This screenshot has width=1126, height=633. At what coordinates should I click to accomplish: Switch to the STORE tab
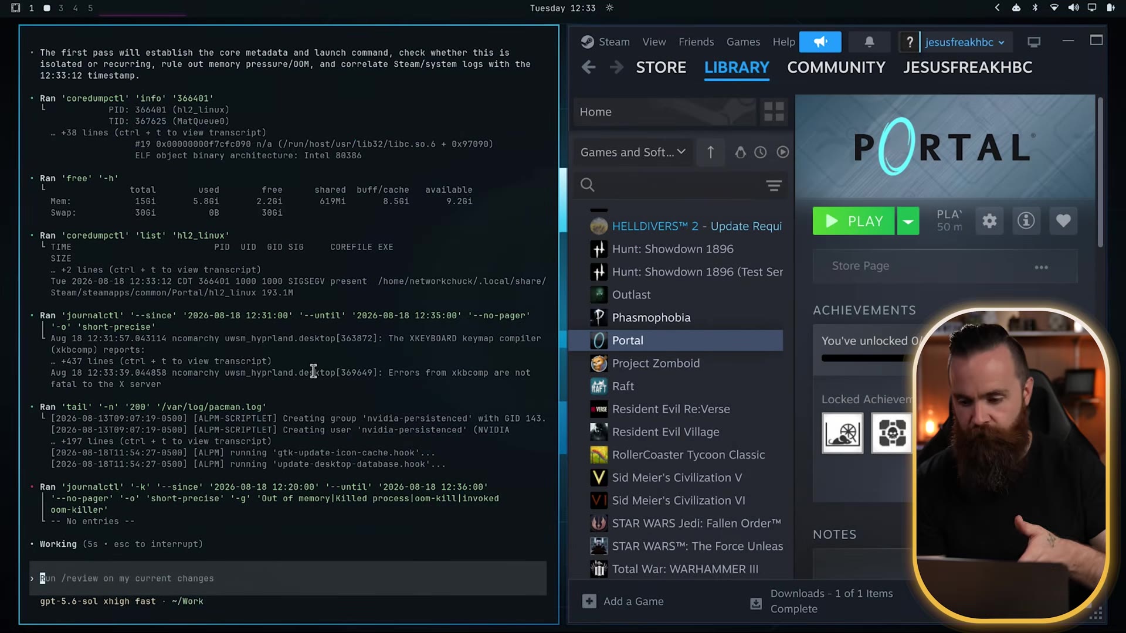pyautogui.click(x=661, y=67)
